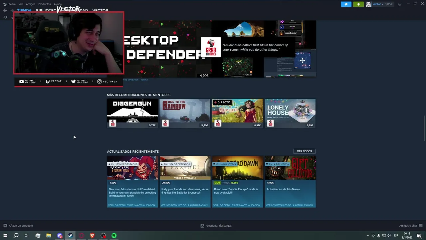This screenshot has height=240, width=426.
Task: Click curator badge on Hail to the Rainbow
Action: click(165, 123)
